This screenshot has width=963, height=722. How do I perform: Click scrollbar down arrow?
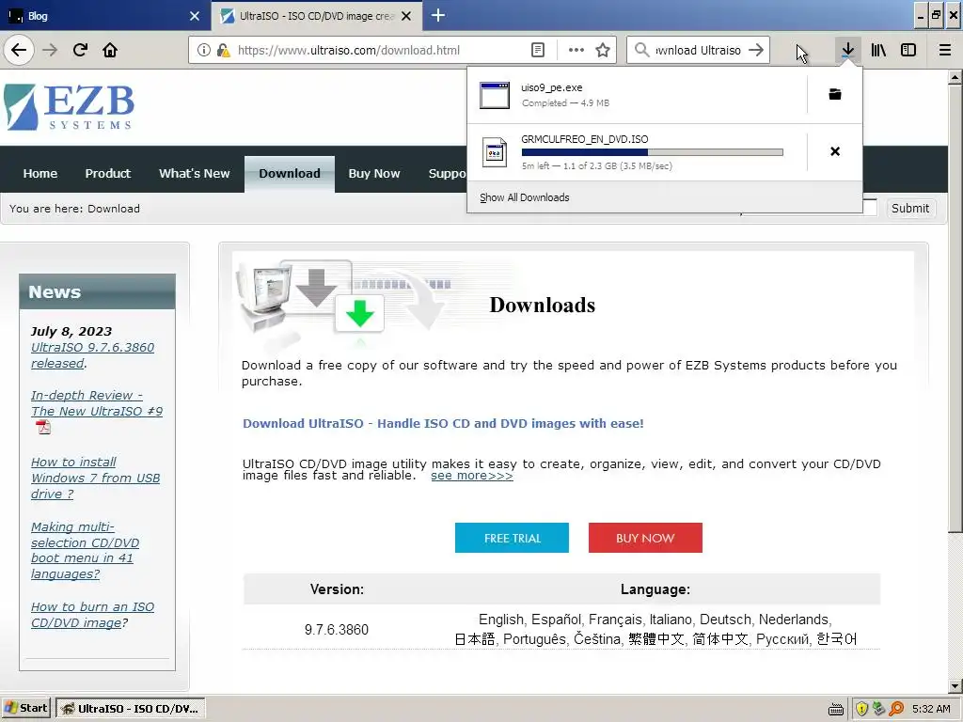pos(955,685)
